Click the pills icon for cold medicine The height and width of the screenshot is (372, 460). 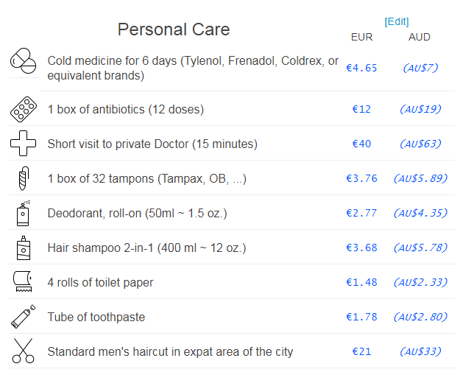[23, 61]
